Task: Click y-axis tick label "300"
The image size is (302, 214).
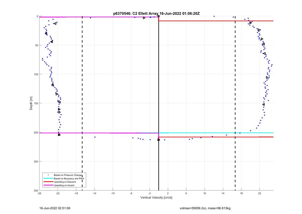Action: 36,190
